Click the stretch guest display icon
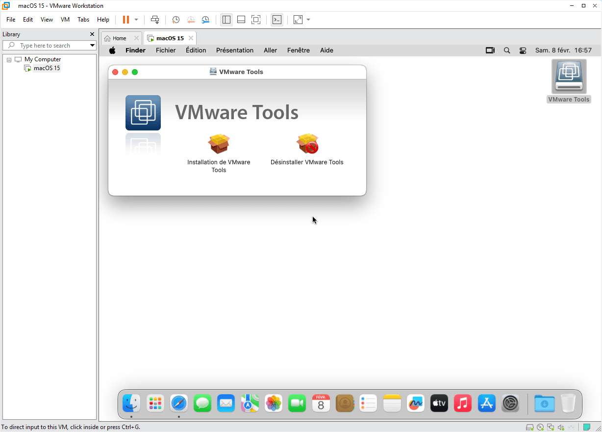The height and width of the screenshot is (432, 602). tap(298, 20)
